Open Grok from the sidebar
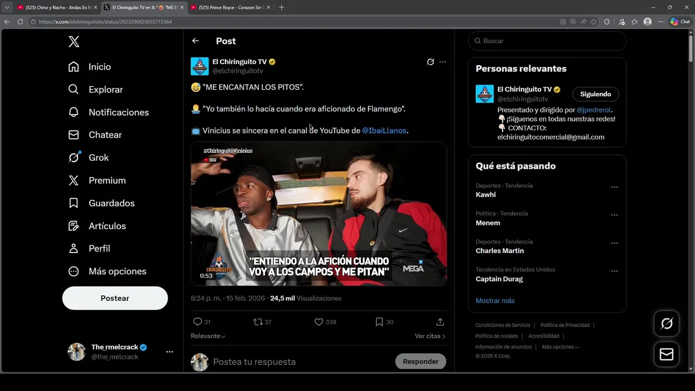Screen dimensions: 695x391 (x=89, y=157)
